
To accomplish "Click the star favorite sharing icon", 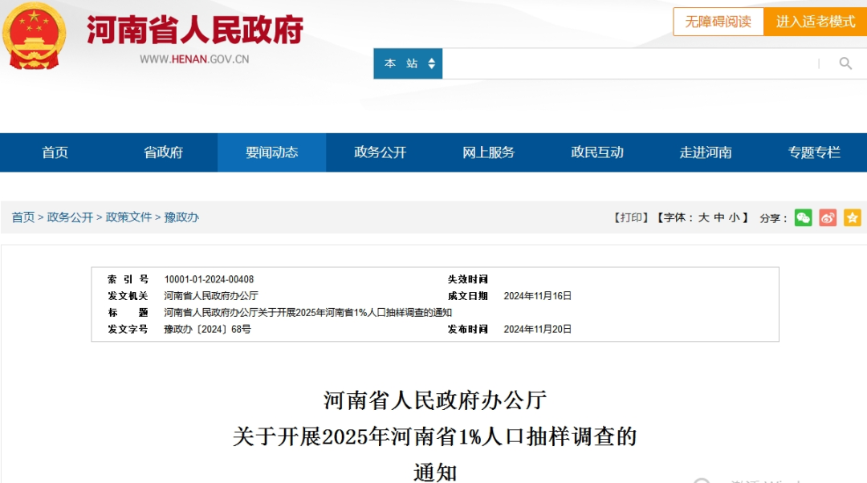I will [852, 217].
